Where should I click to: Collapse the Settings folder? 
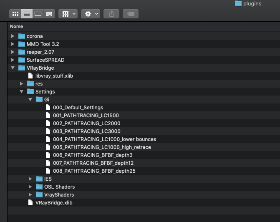click(21, 92)
